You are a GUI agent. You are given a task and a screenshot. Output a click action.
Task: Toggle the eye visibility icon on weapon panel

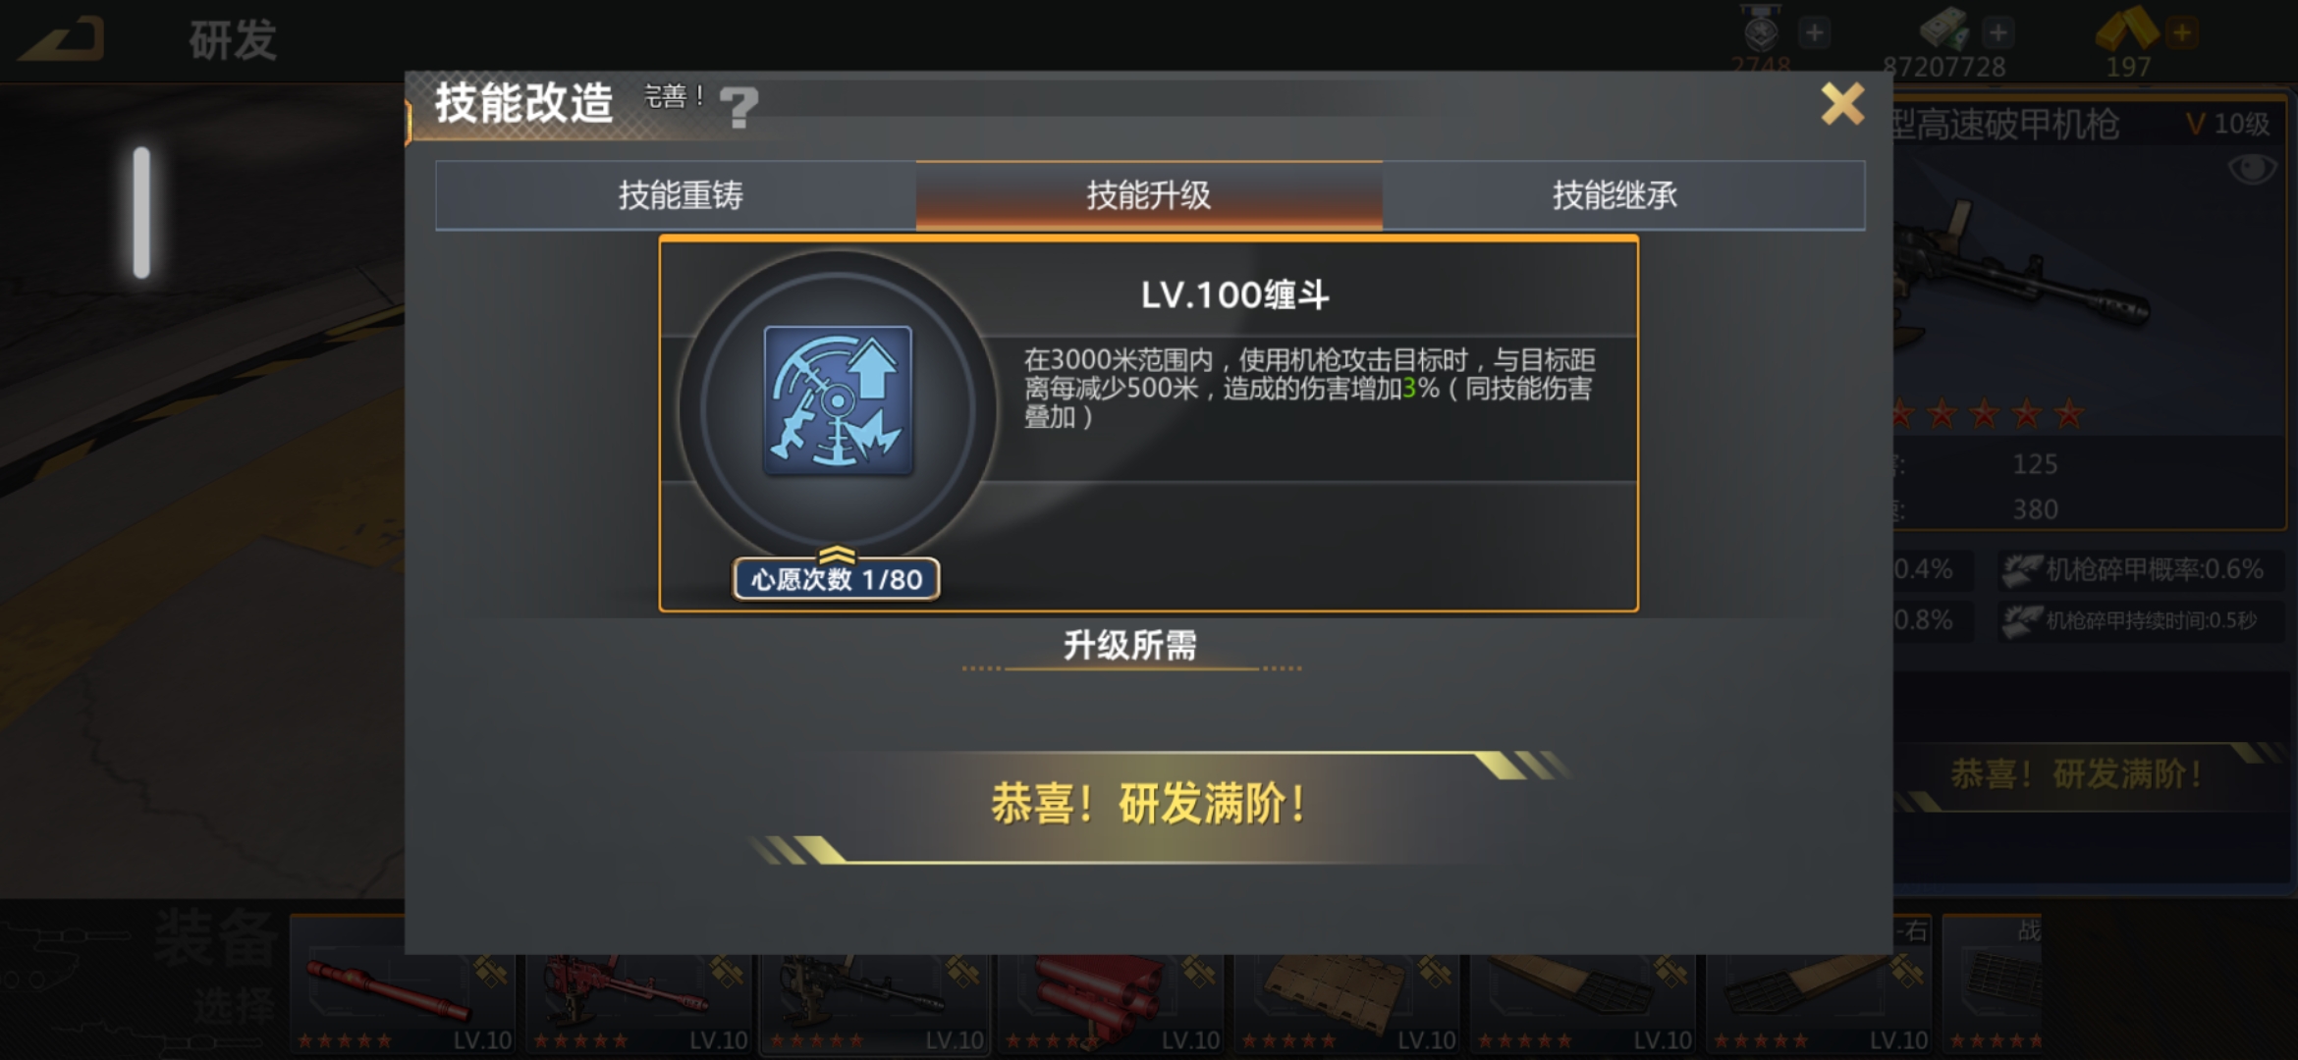pyautogui.click(x=2252, y=169)
